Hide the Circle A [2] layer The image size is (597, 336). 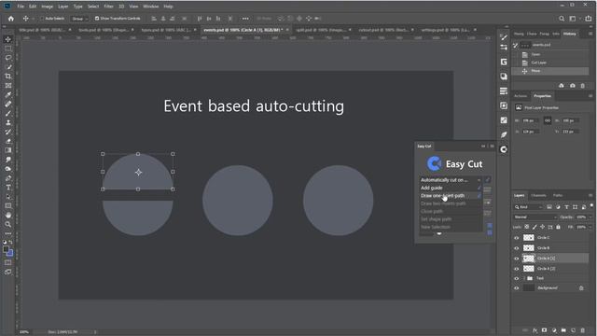coord(516,269)
